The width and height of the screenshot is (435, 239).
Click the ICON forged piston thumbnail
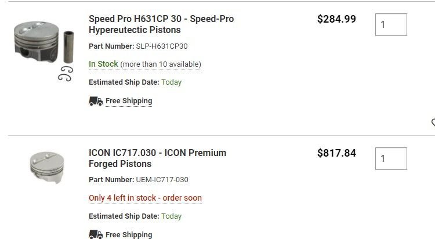coord(47,168)
